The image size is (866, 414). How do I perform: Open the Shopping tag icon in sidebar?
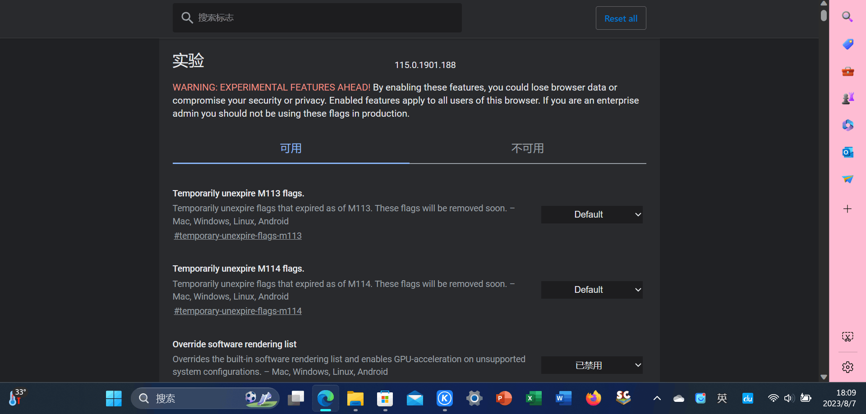(848, 44)
